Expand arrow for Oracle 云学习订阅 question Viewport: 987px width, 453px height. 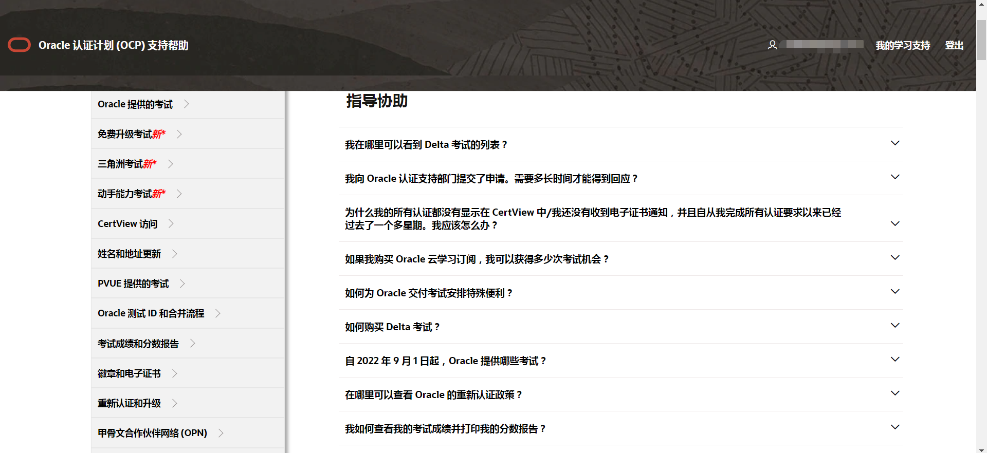click(x=895, y=258)
